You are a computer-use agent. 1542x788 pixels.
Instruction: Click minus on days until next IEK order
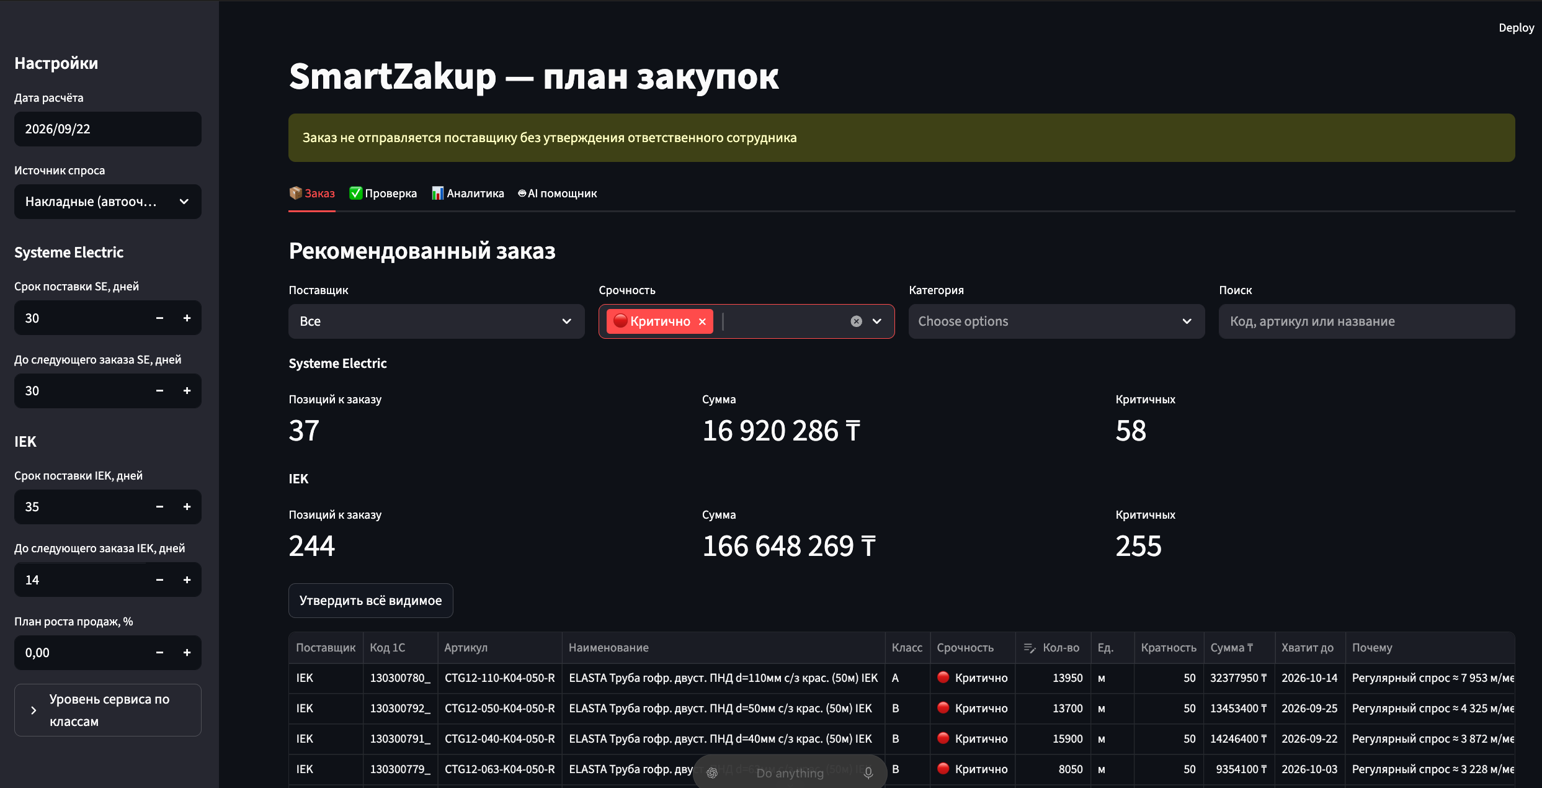(x=159, y=580)
